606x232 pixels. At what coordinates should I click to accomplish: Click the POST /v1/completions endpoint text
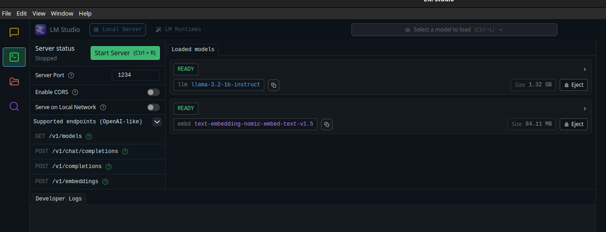tap(68, 166)
